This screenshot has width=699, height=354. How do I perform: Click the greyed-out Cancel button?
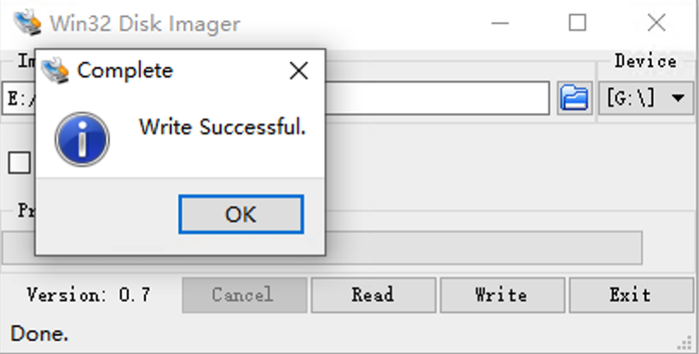point(243,296)
